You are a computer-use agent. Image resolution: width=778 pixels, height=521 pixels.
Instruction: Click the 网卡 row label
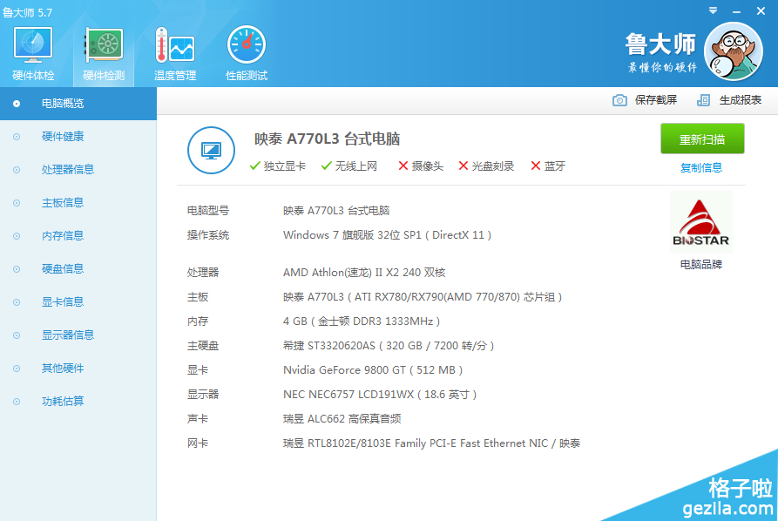(198, 443)
